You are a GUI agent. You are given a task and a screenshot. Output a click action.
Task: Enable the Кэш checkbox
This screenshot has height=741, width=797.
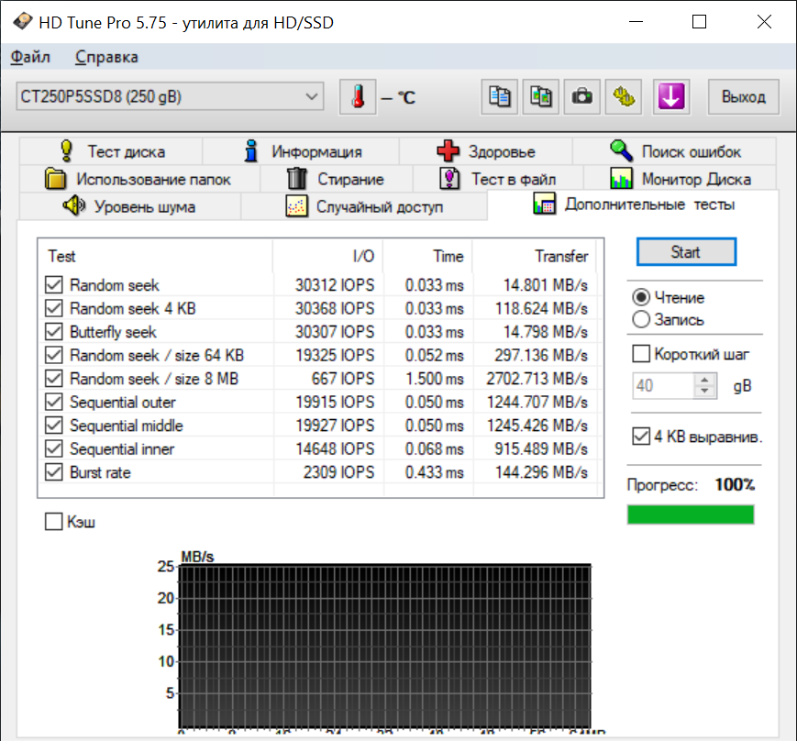pyautogui.click(x=54, y=522)
